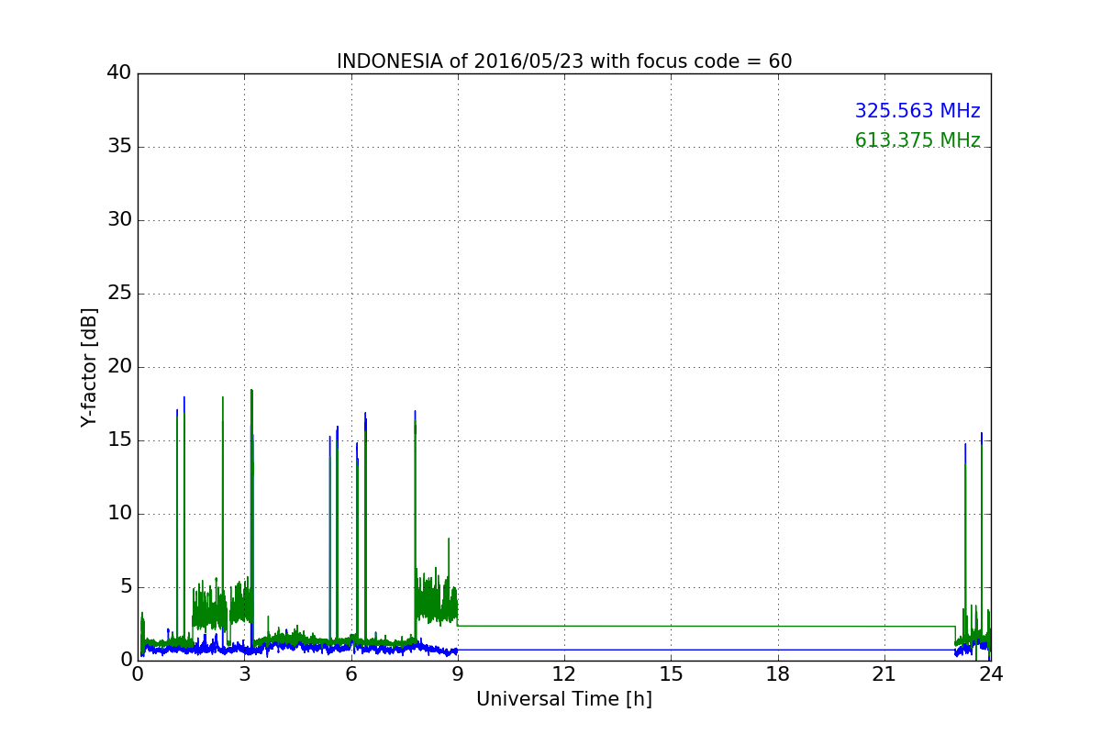Click the y-axis tick label 40
Viewport: 1101px width, 734px height.
point(118,73)
